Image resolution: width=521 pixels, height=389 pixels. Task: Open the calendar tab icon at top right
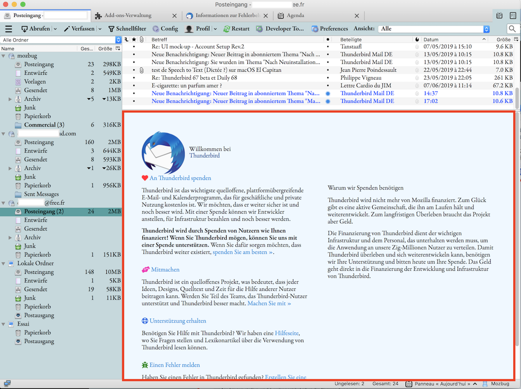point(499,15)
